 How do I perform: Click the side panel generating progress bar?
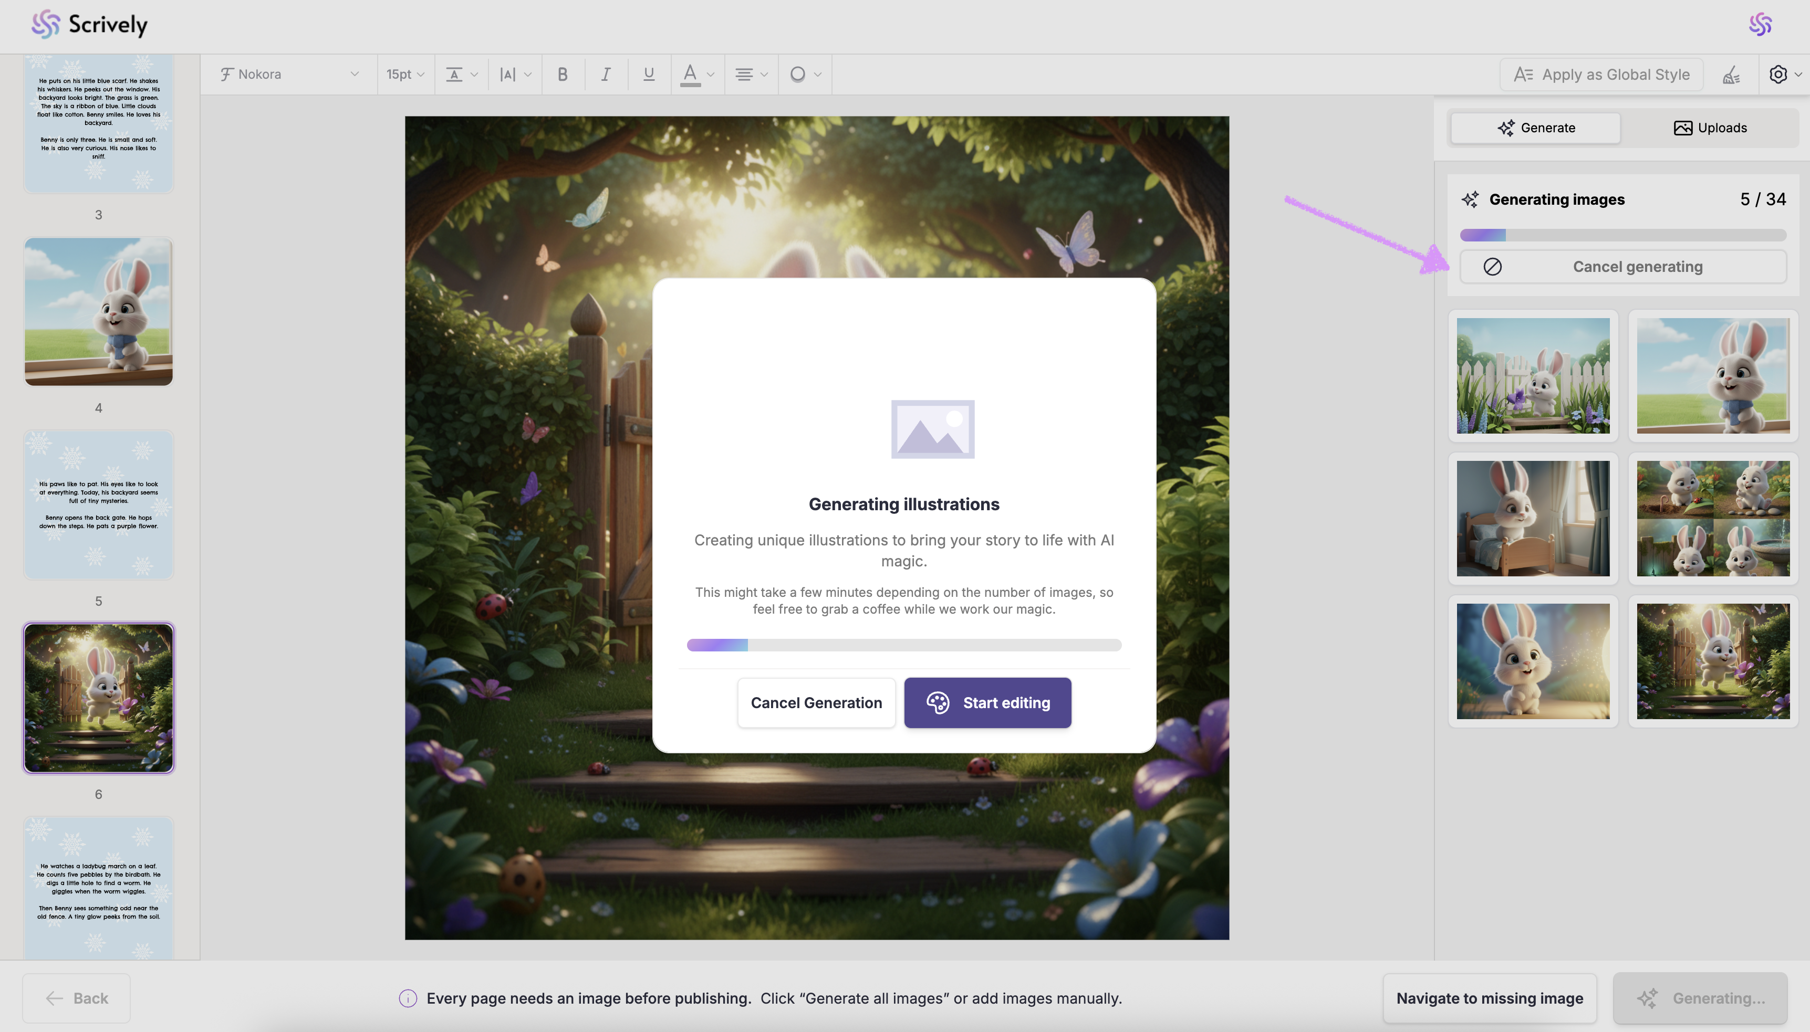(x=1622, y=235)
